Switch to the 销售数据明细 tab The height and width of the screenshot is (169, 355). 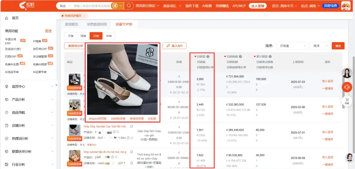click(97, 24)
